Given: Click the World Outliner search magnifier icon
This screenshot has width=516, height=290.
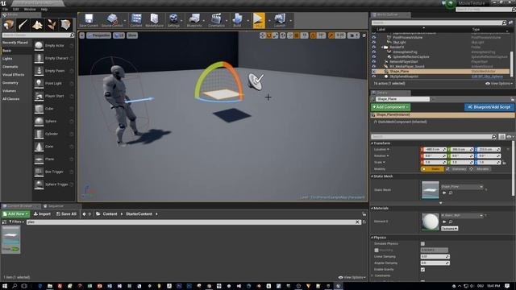Looking at the screenshot, I should pos(504,23).
